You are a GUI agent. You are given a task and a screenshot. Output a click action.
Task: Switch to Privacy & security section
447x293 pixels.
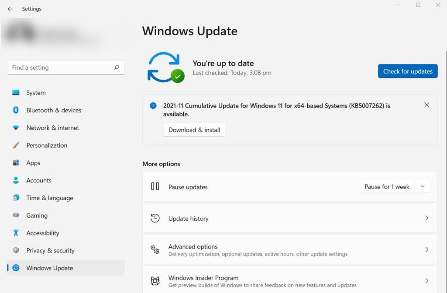(51, 250)
